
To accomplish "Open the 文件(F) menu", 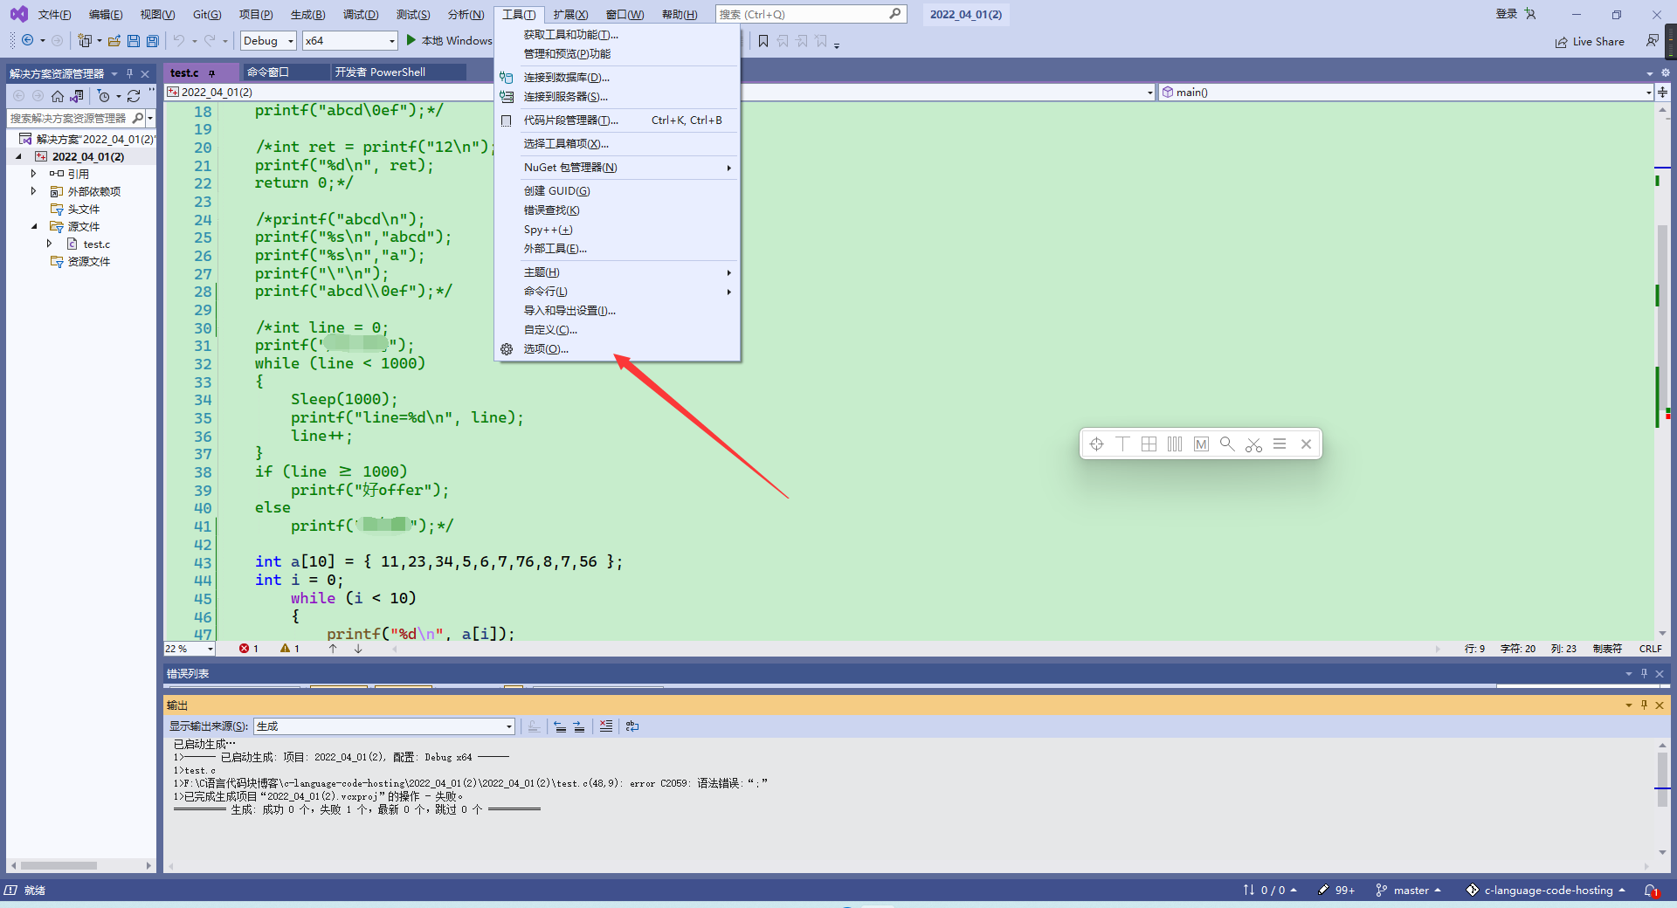I will [x=54, y=15].
